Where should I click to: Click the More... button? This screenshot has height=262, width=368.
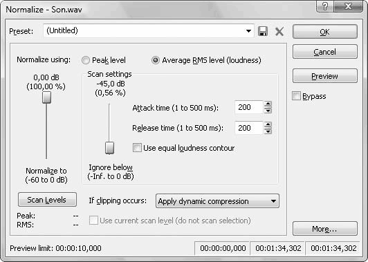click(325, 228)
